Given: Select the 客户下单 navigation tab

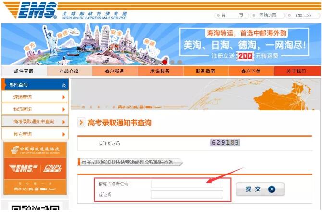Looking at the screenshot, I should [251, 71].
